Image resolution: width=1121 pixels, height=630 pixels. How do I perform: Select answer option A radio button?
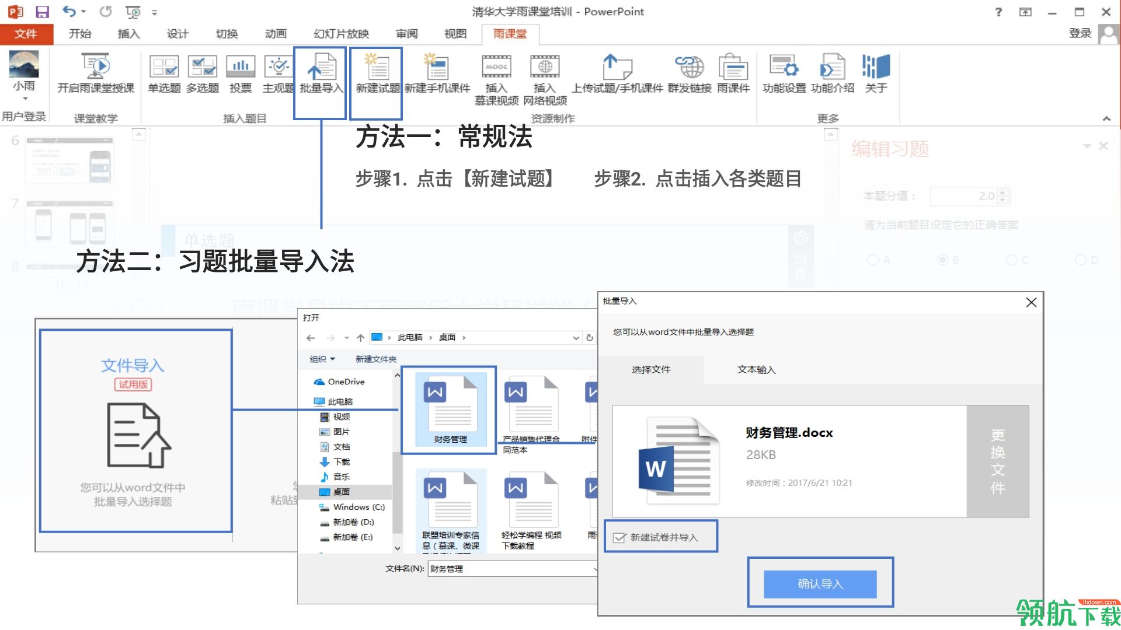click(873, 260)
